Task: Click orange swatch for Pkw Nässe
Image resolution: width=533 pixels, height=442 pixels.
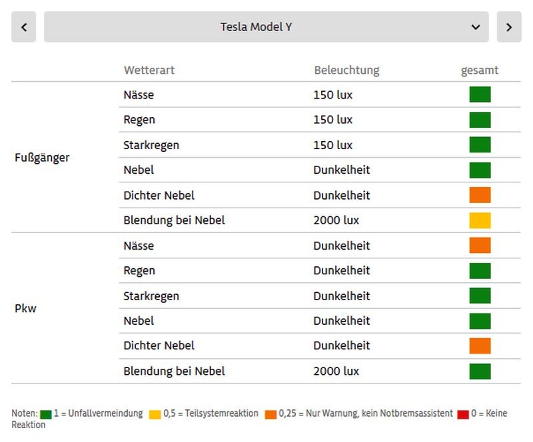Action: tap(480, 246)
